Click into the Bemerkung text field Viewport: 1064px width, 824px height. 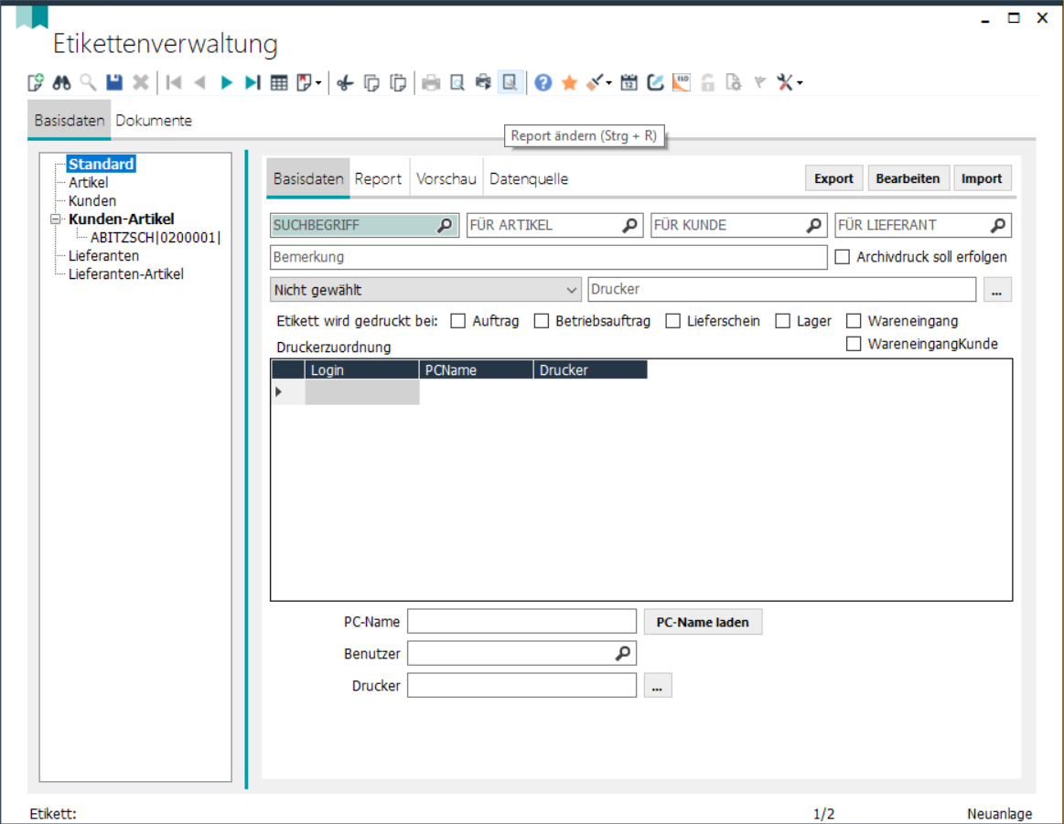(549, 257)
